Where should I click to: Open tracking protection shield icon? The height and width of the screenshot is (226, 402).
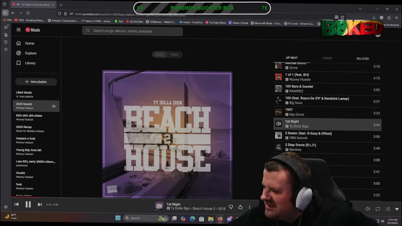pyautogui.click(x=59, y=13)
